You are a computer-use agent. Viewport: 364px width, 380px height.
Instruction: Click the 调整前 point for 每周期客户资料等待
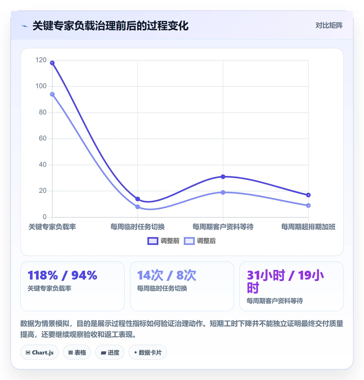[223, 177]
